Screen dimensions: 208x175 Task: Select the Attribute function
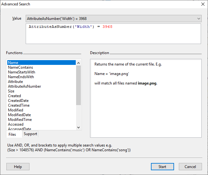coord(15,82)
